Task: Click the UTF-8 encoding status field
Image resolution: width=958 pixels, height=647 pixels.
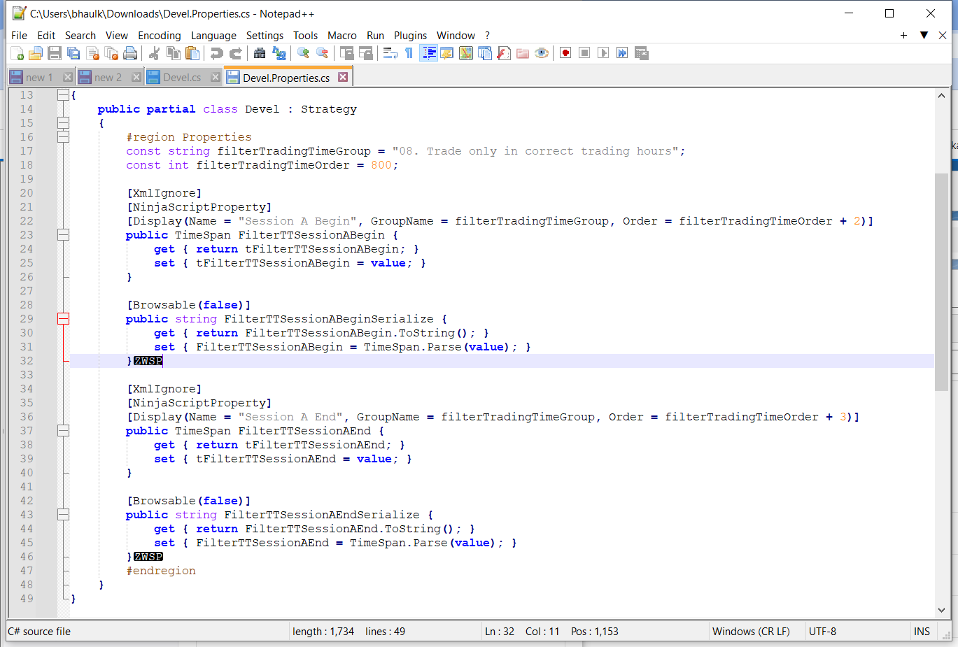Action: [822, 632]
